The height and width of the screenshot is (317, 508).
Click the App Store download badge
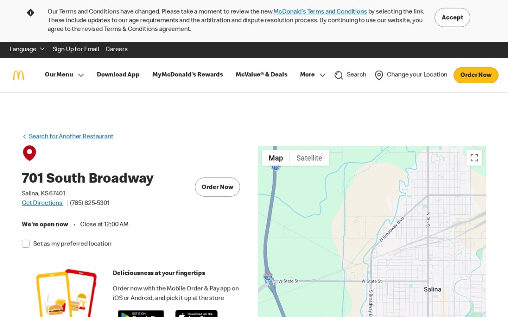click(x=196, y=314)
